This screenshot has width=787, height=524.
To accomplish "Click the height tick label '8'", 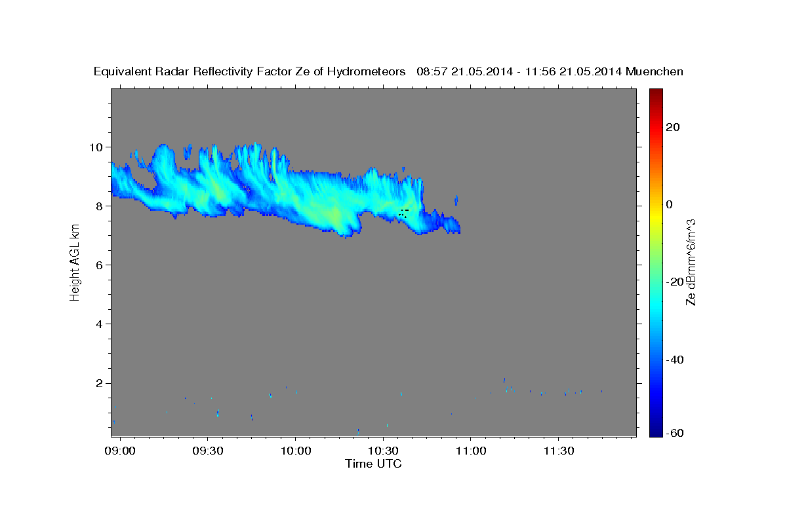I will coord(100,206).
